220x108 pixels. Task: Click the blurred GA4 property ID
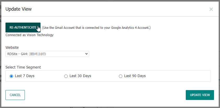point(38,54)
